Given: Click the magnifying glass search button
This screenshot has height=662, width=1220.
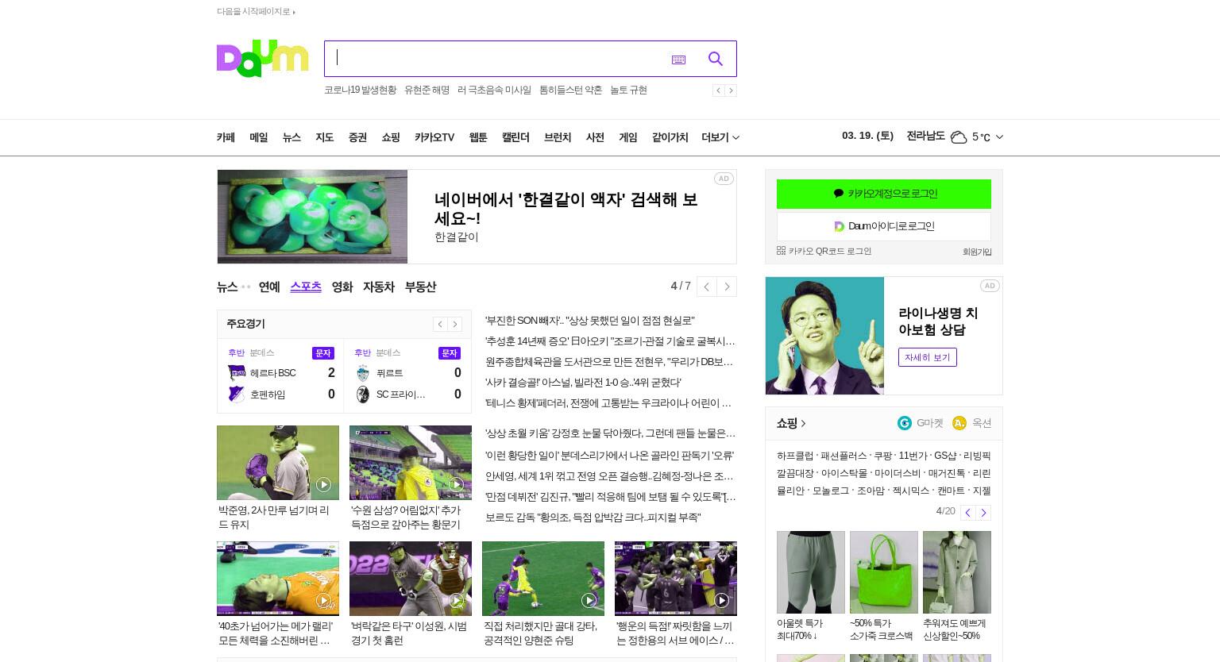Looking at the screenshot, I should (715, 59).
